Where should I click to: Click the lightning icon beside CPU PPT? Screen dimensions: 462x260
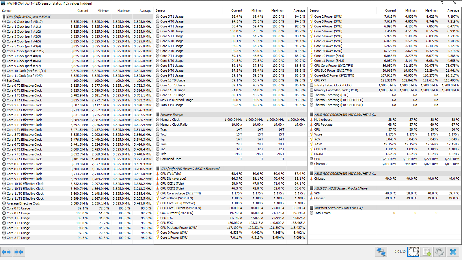pyautogui.click(x=312, y=80)
